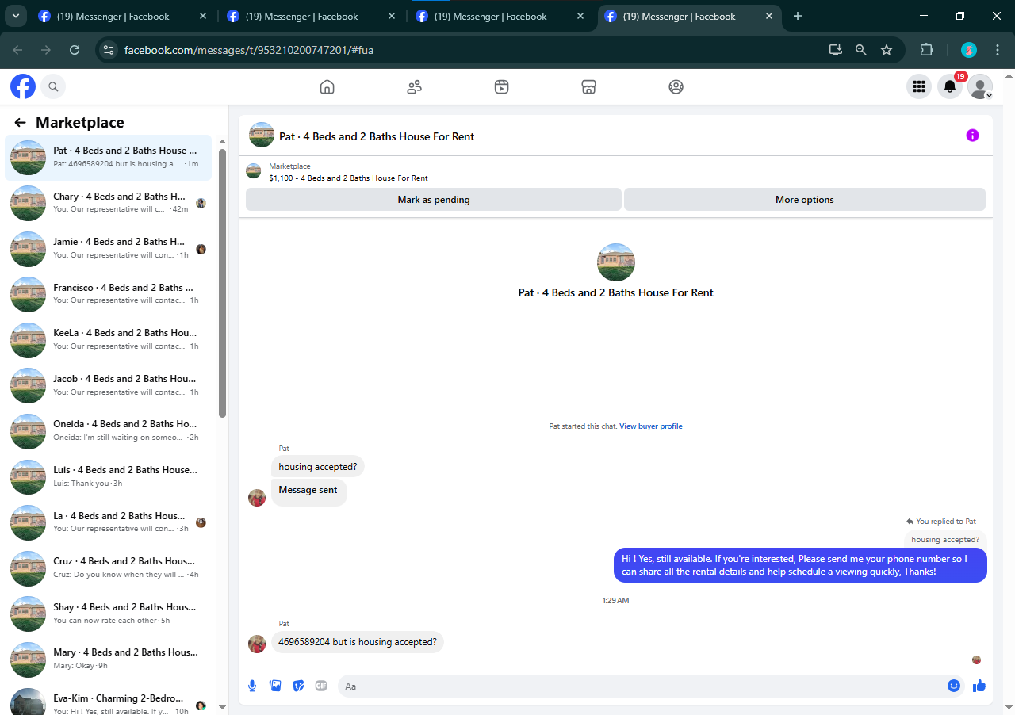This screenshot has width=1015, height=715.
Task: Go back using the Marketplace back arrow
Action: (21, 123)
